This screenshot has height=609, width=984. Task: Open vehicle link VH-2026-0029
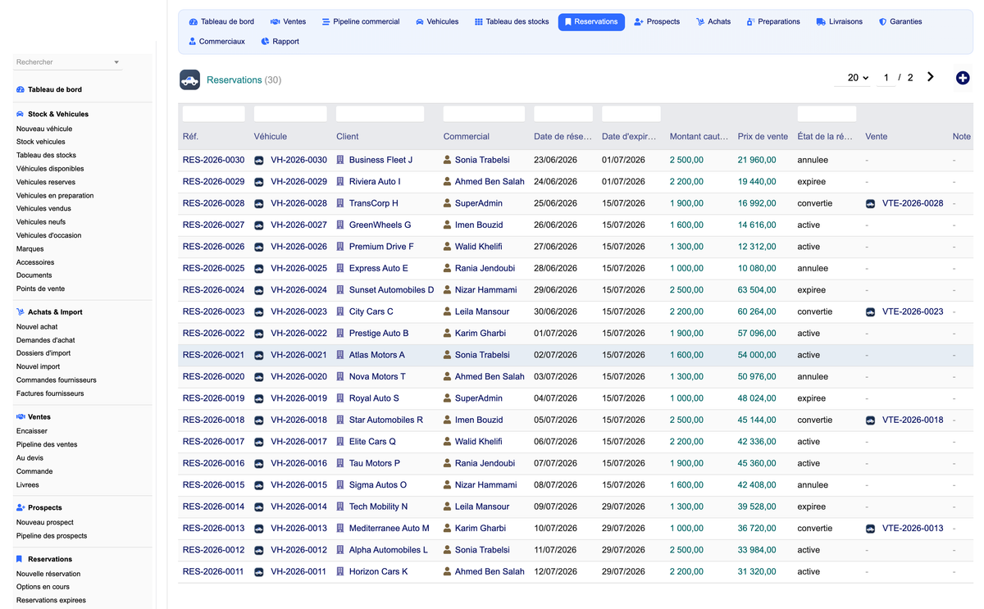click(298, 181)
